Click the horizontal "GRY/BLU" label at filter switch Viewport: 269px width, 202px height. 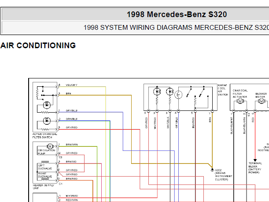click(x=71, y=111)
